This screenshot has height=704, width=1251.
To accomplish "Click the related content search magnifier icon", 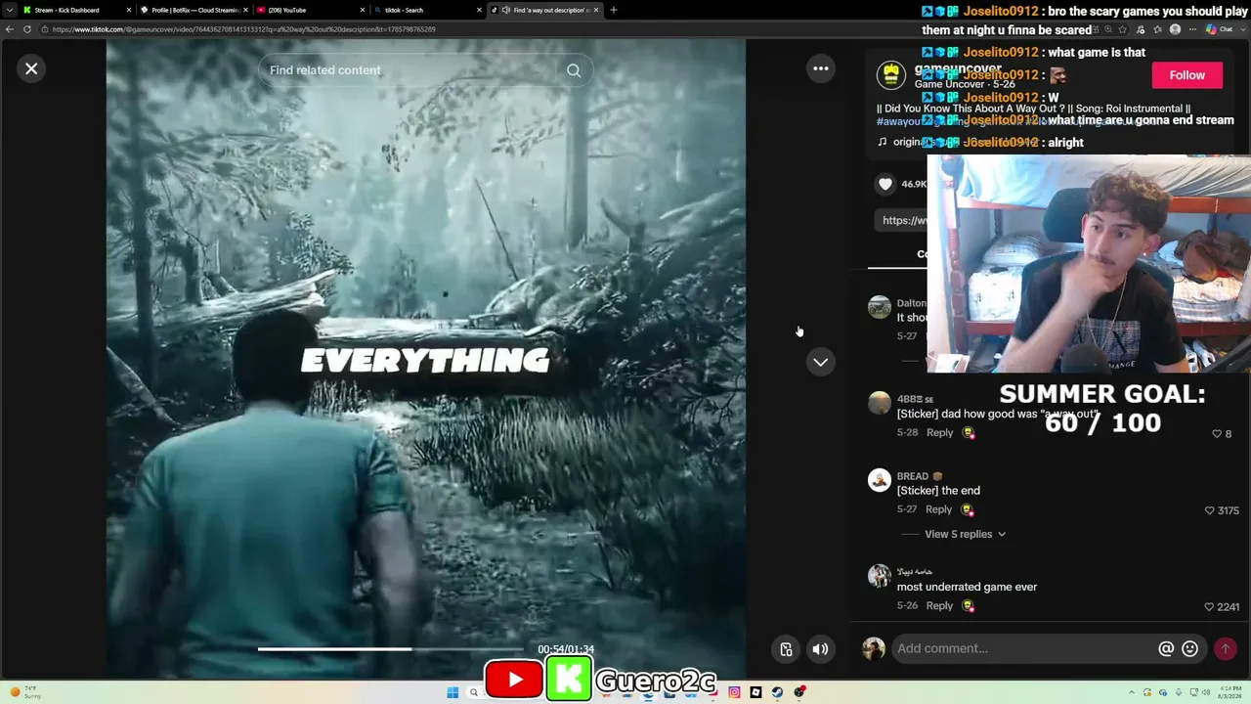I will point(574,70).
